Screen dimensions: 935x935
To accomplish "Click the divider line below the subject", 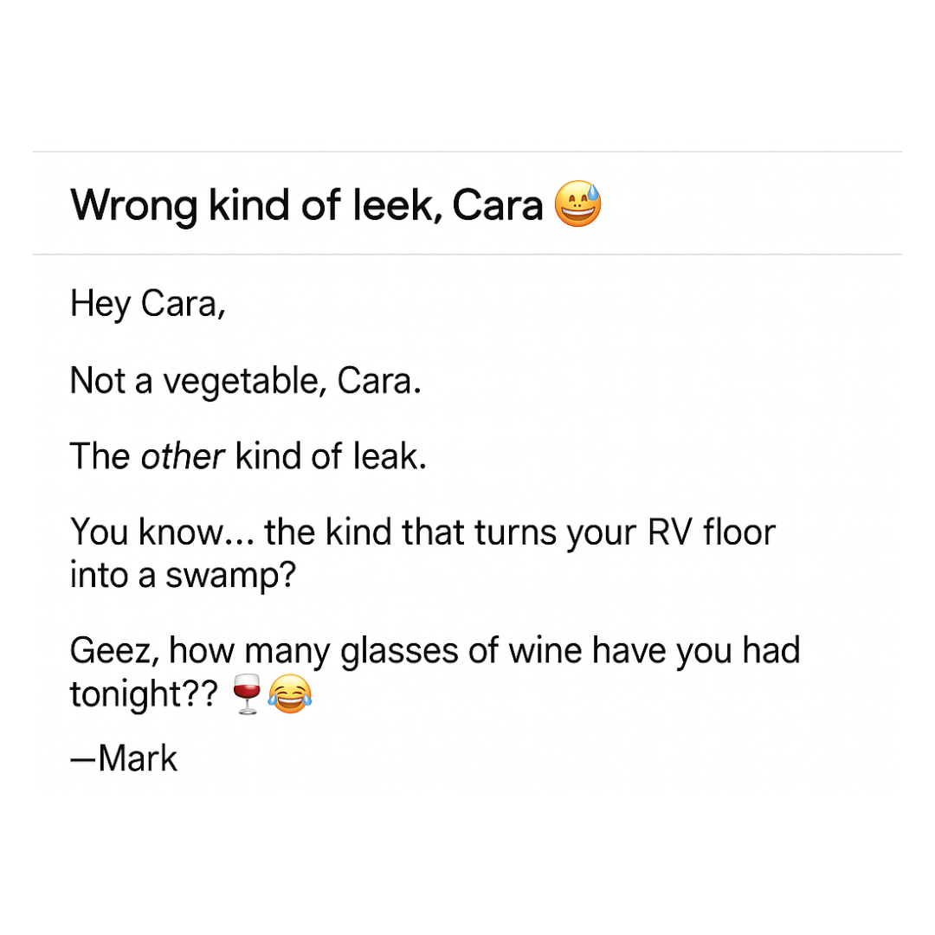I will coord(467,255).
